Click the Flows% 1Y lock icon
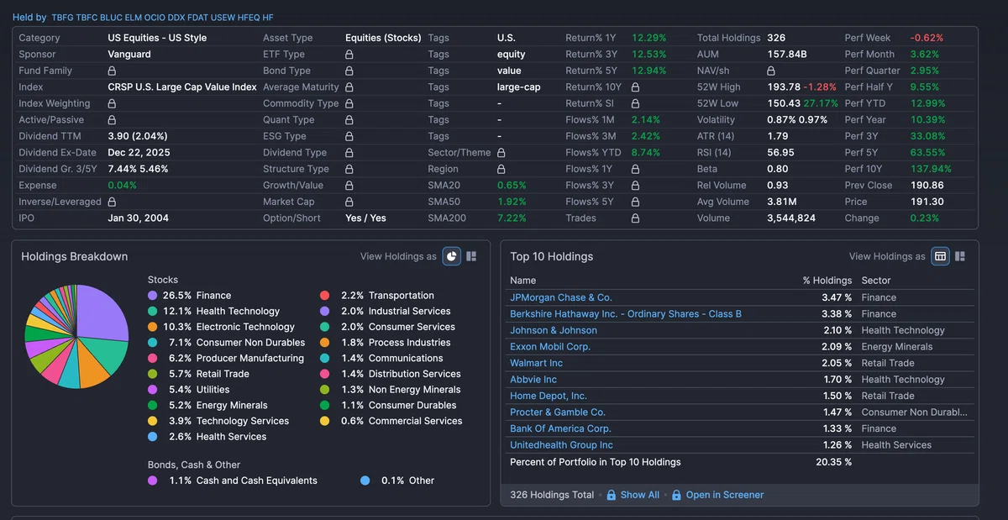 (x=636, y=169)
